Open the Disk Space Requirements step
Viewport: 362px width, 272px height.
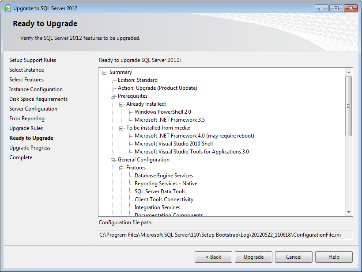[x=38, y=99]
